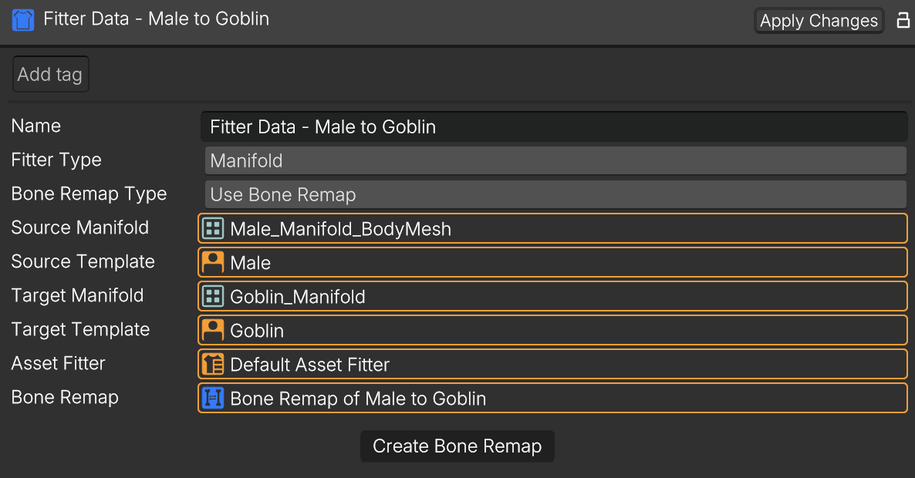Select the Source Manifold object field
The image size is (915, 478).
click(552, 228)
